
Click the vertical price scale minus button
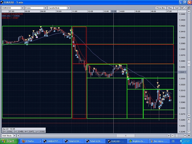click(x=189, y=132)
